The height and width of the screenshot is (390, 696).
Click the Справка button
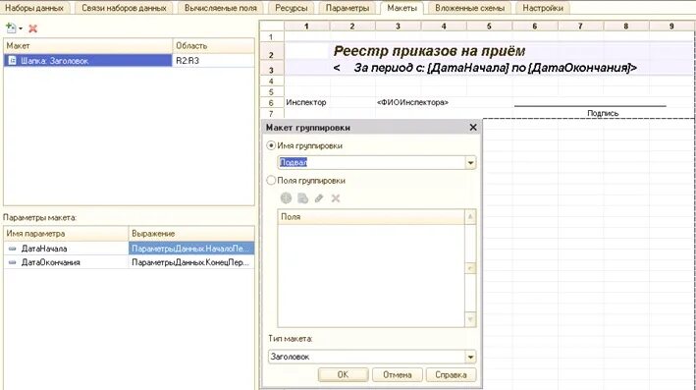(x=451, y=375)
